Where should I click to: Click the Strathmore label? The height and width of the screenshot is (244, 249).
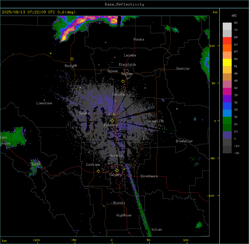[x=149, y=176]
